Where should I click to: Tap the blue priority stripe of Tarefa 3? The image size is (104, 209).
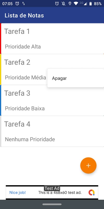coord(1,100)
